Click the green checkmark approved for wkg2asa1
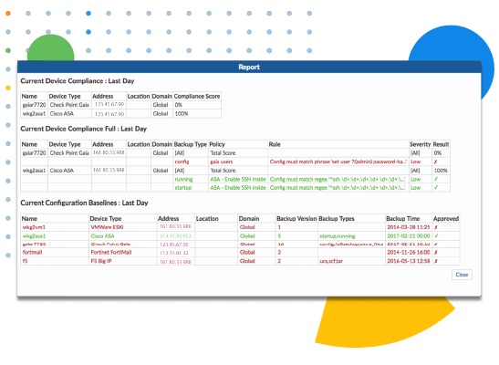499x365 pixels. pos(436,235)
